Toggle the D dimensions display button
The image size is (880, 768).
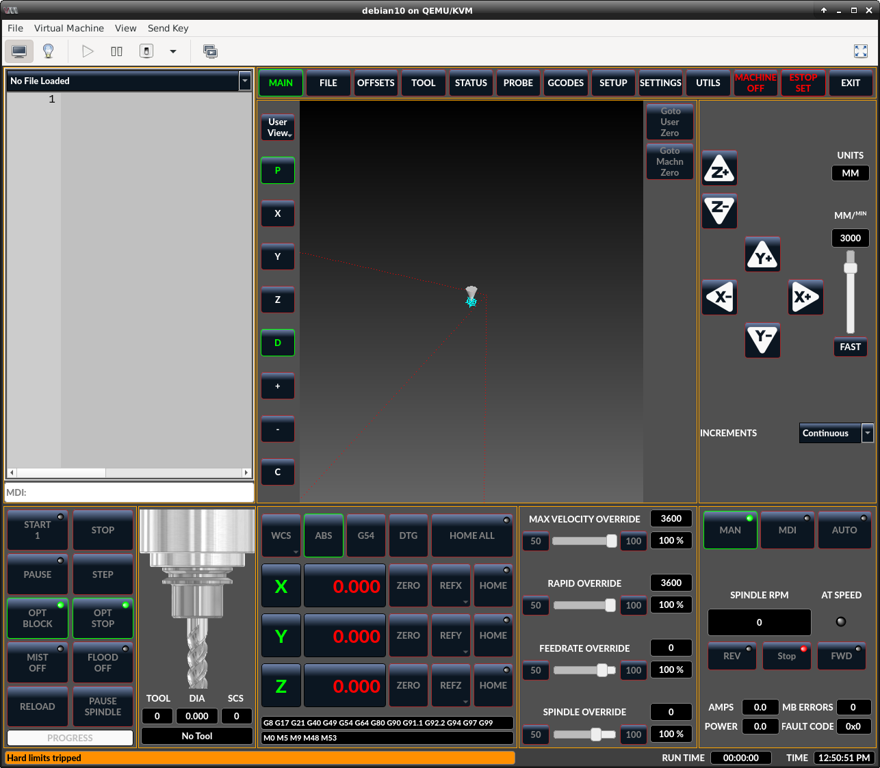(278, 343)
